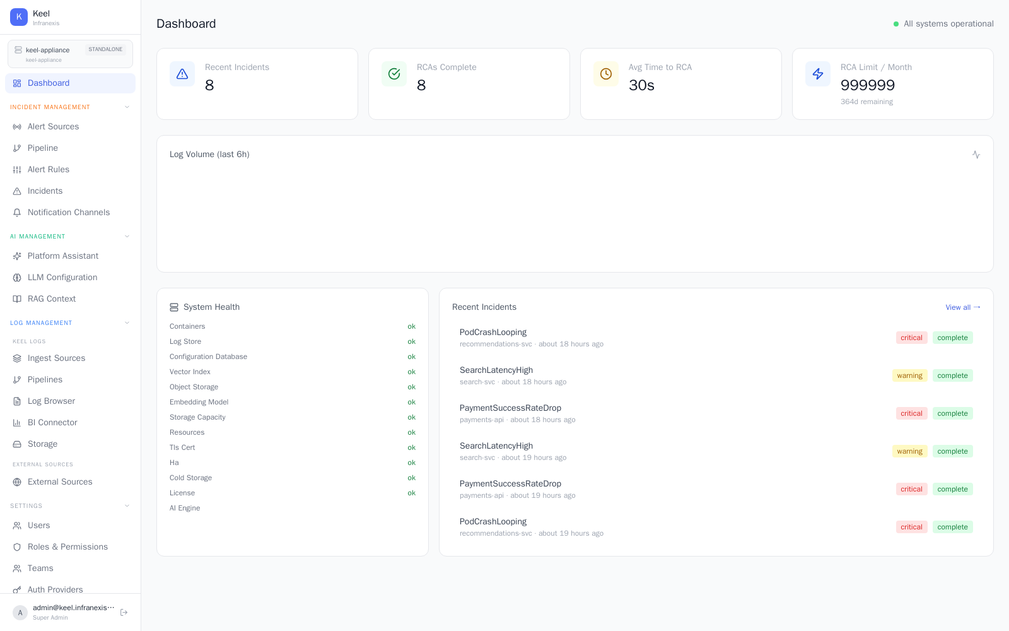
Task: Click the Roles & Permissions shield icon
Action: pos(17,547)
